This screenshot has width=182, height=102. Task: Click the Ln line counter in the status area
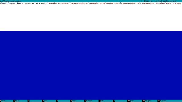(x=154, y=1)
